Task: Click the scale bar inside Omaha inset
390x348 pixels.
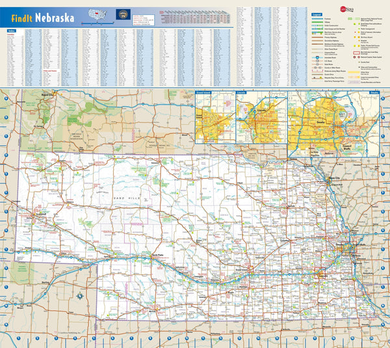Action: click(x=369, y=96)
